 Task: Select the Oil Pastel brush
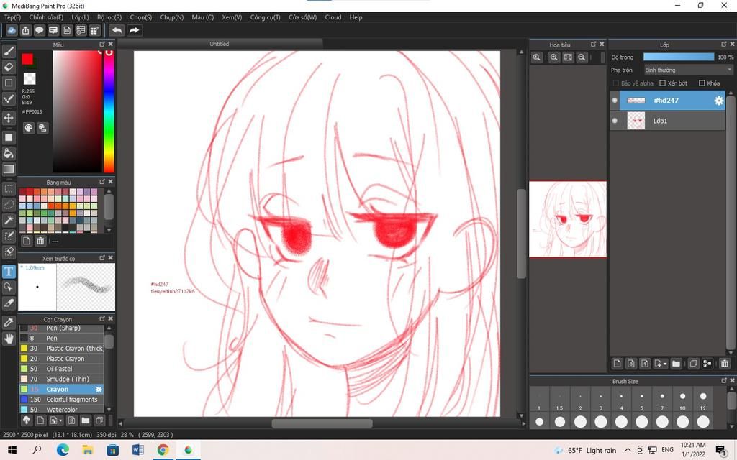coord(61,369)
